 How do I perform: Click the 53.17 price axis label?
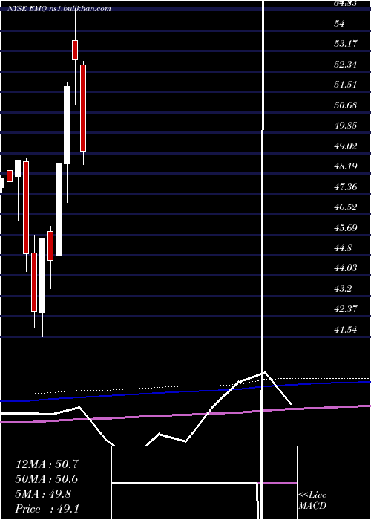[x=346, y=43]
